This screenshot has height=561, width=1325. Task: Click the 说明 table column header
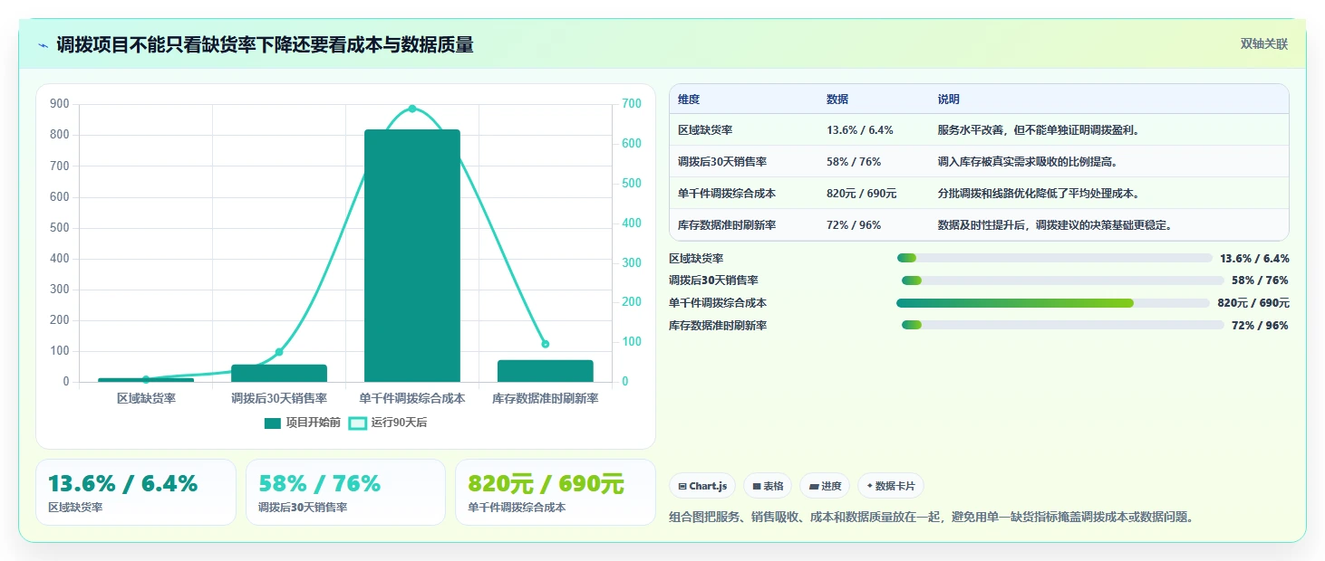point(949,100)
